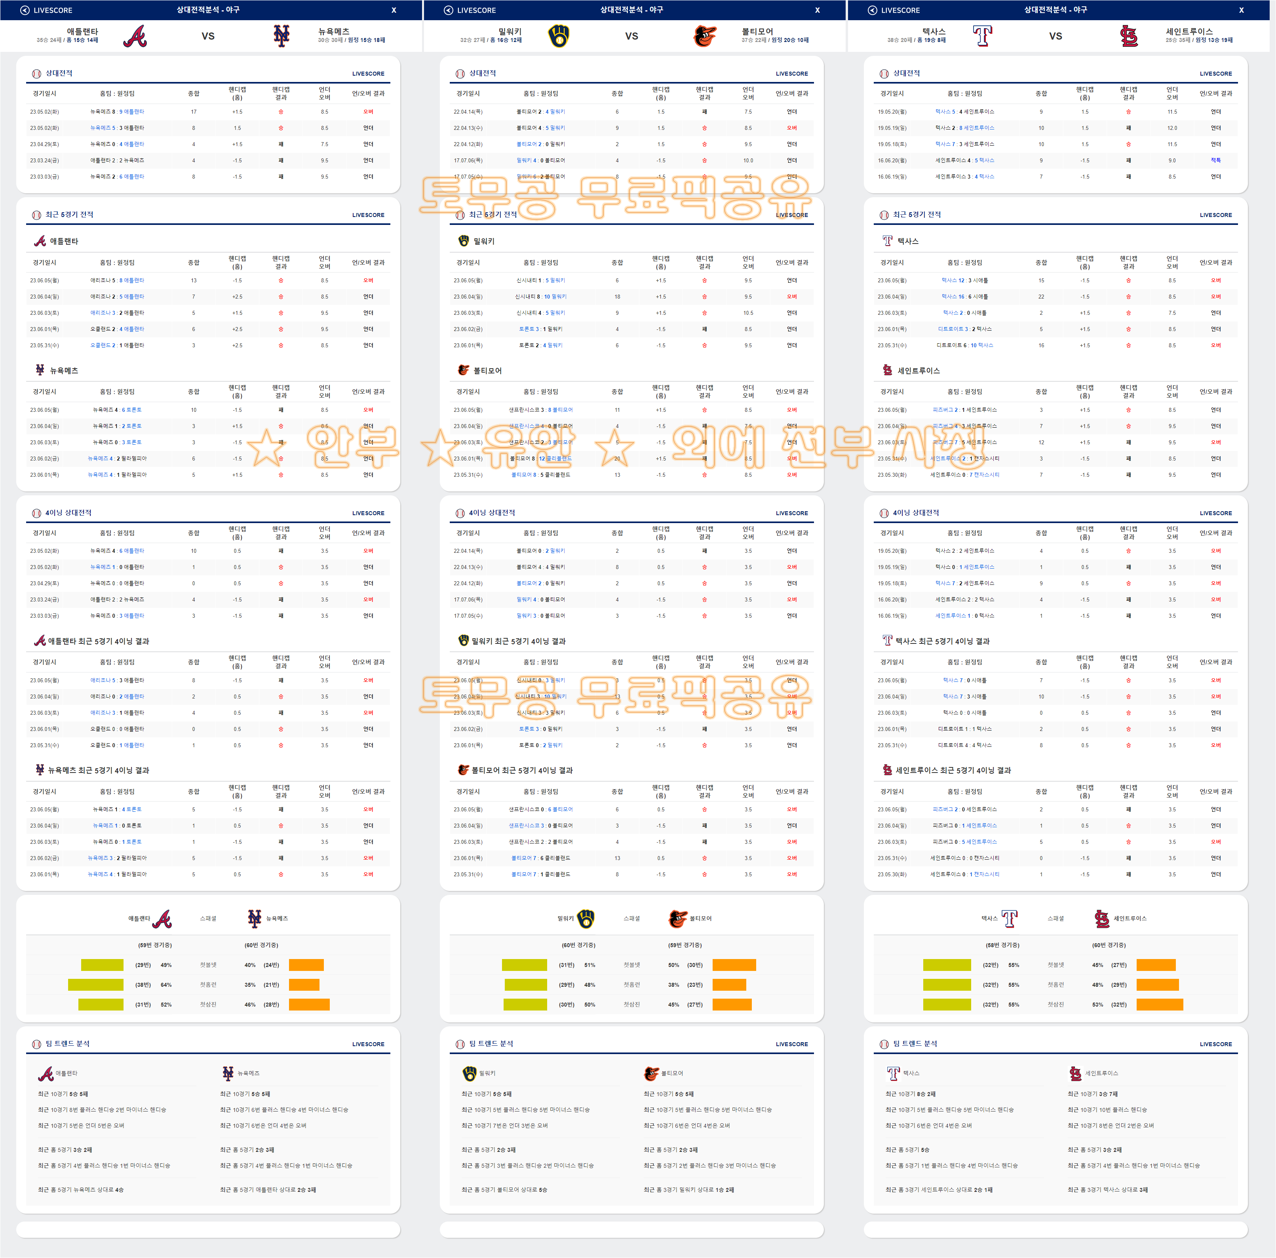This screenshot has width=1276, height=1258.
Task: Click the New York Mets logo in header
Action: click(x=281, y=36)
